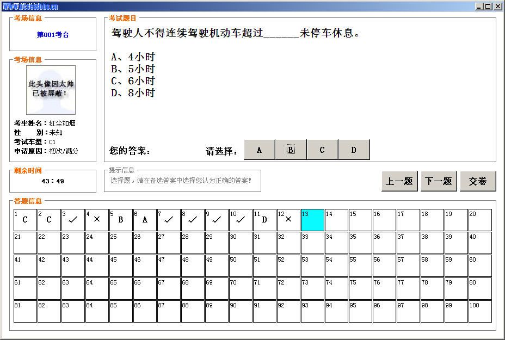Select highlighted question 13 cell
505x340 pixels.
[x=312, y=220]
